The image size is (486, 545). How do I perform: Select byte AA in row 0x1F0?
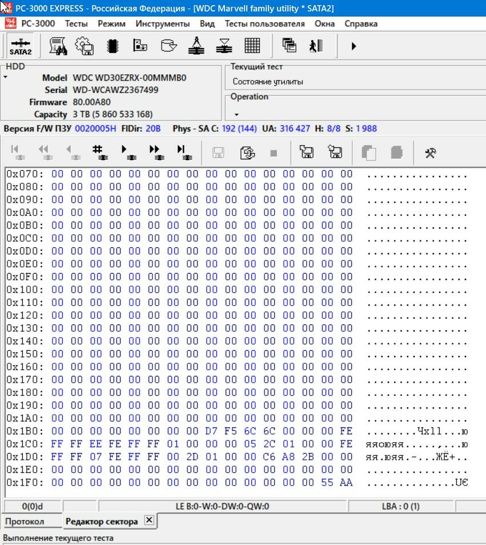click(x=346, y=482)
